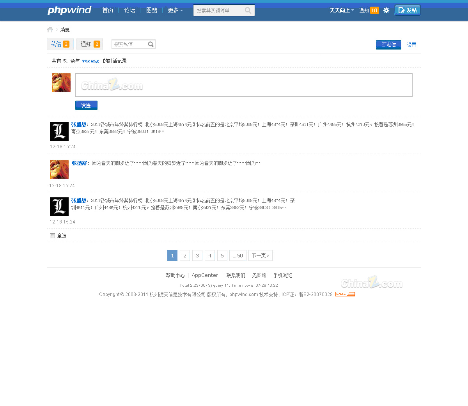The image size is (468, 406).
Task: Open the wucang user link
Action: click(90, 61)
